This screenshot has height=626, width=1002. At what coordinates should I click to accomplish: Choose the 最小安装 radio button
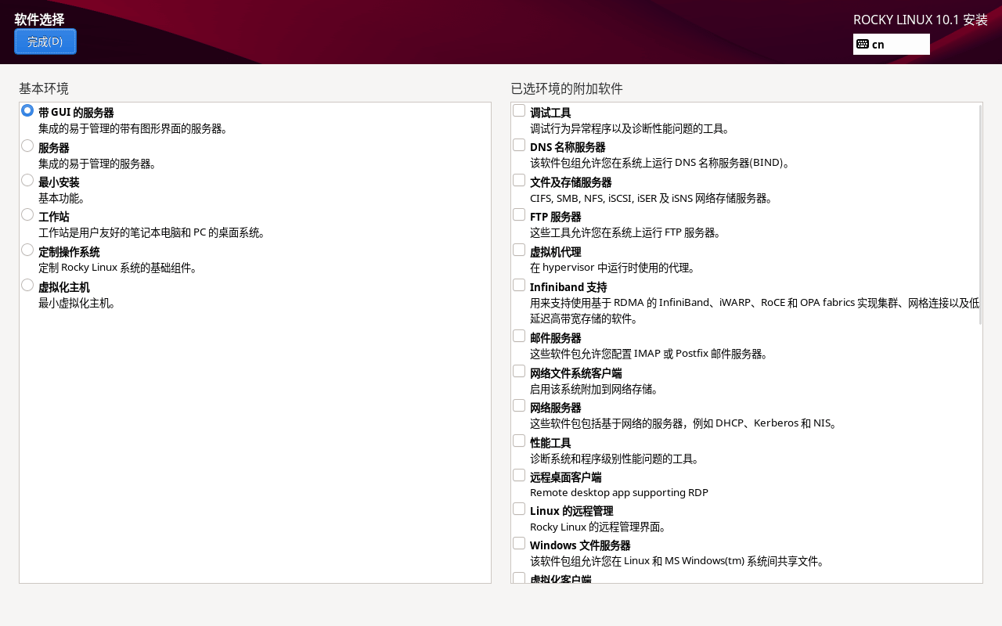point(27,180)
